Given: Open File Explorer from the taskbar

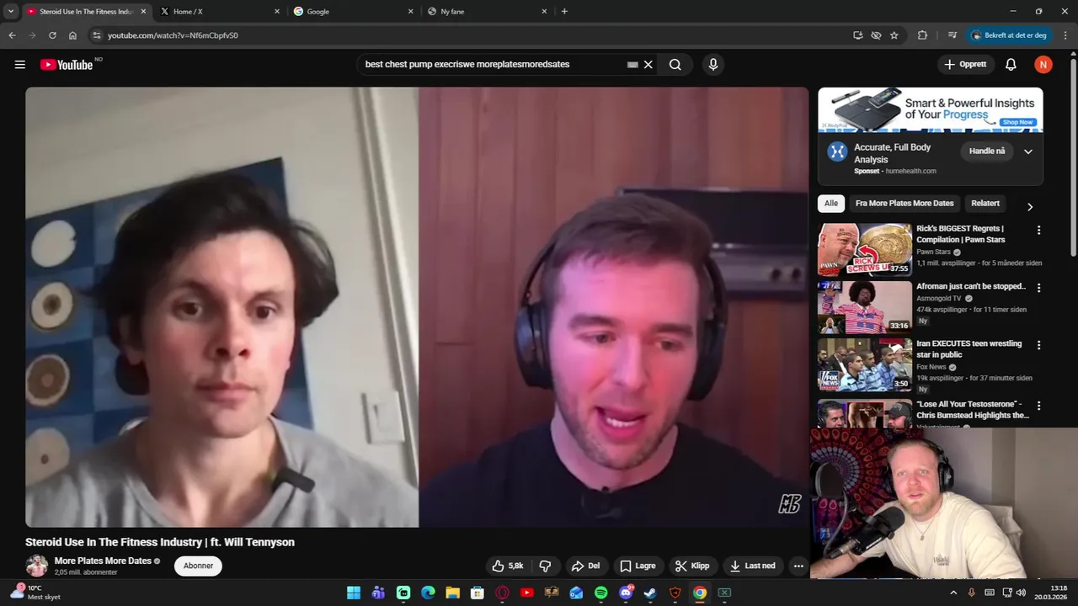Looking at the screenshot, I should coord(452,593).
